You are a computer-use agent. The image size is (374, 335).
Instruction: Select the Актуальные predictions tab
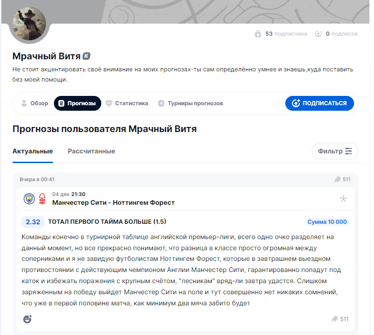pos(33,151)
